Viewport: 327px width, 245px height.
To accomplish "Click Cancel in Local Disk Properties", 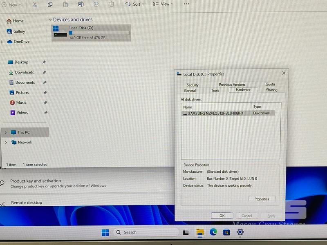I will 247,216.
